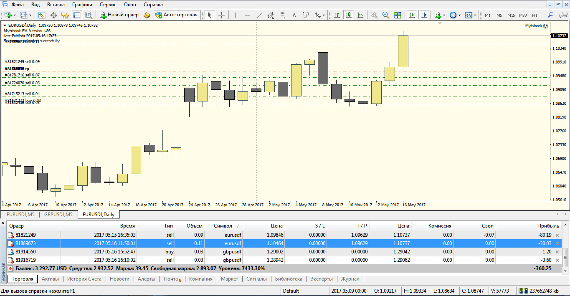Click the Indicators list icon
The image size is (570, 296).
(x=438, y=15)
